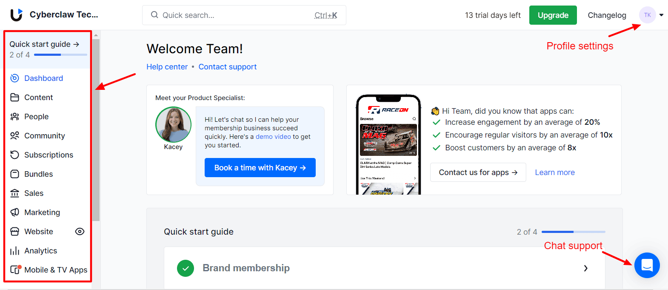Click the Subscriptions refresh icon
The height and width of the screenshot is (290, 668).
pos(14,155)
